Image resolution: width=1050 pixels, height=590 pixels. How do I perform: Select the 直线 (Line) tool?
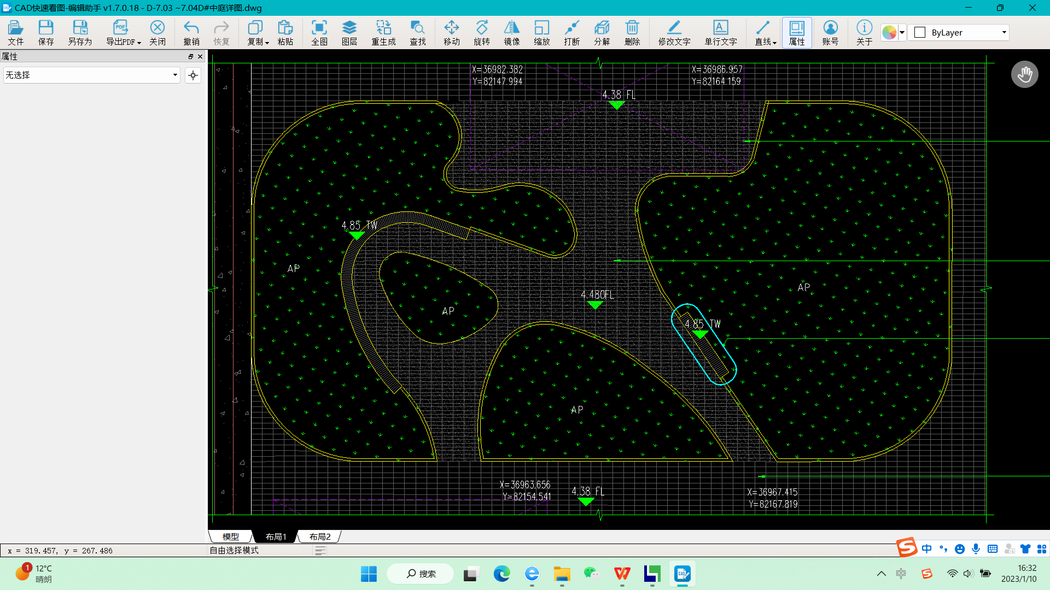762,32
